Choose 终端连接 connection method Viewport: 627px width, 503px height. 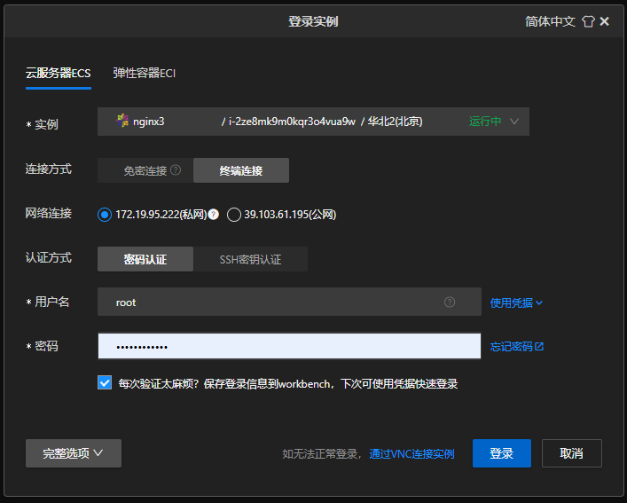click(241, 170)
